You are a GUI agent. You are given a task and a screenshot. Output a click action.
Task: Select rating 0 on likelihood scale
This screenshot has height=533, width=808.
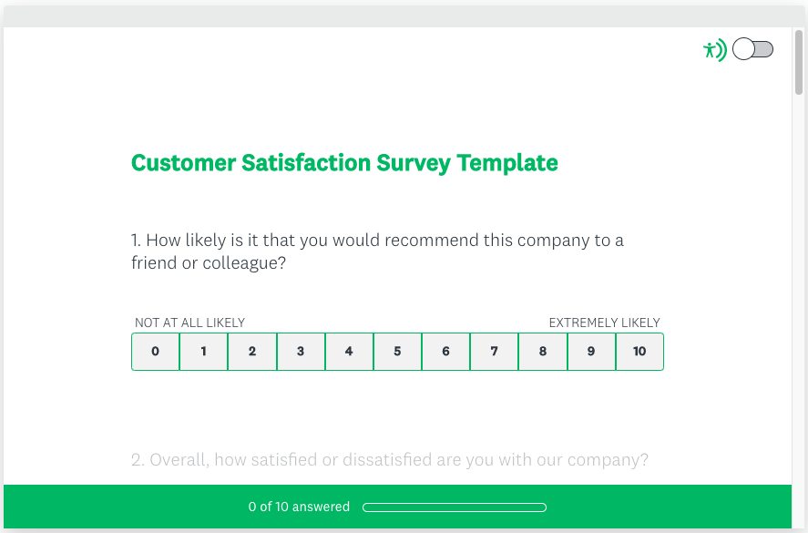[x=156, y=352]
